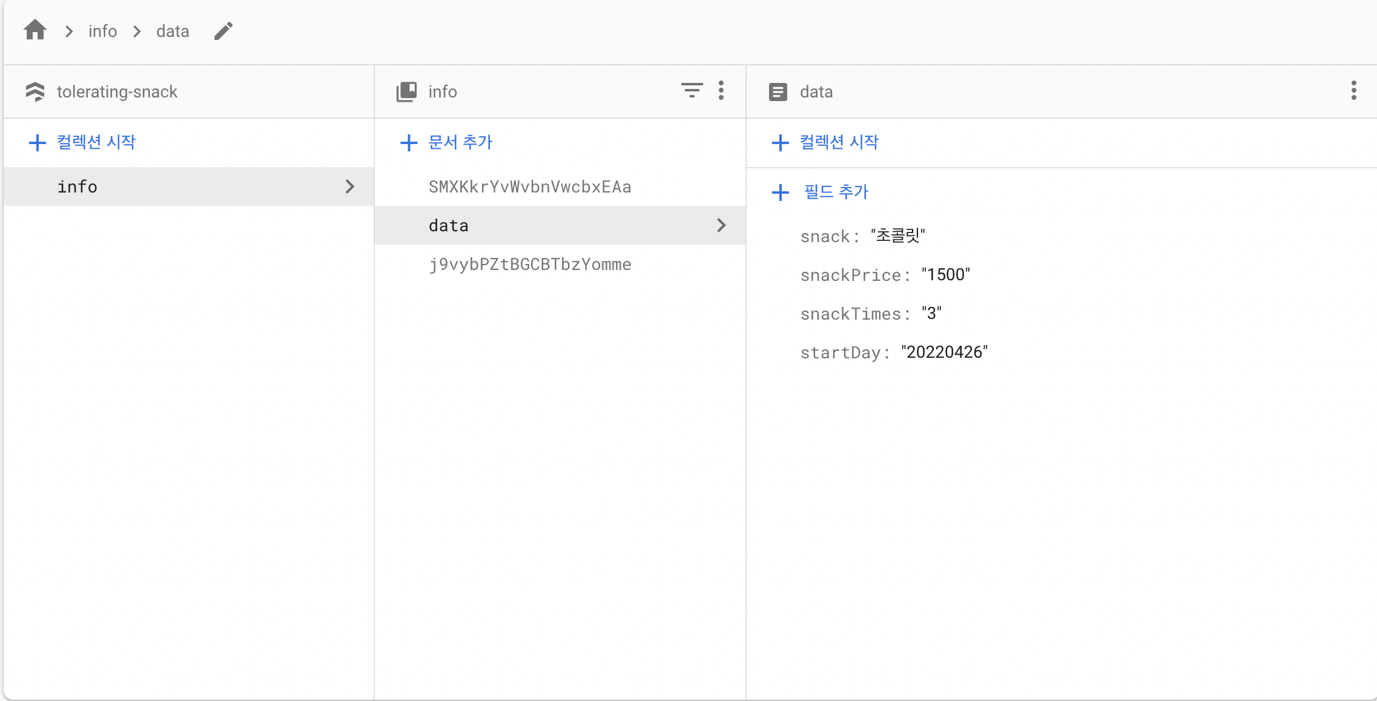Expand the info collection chevron

pos(349,186)
